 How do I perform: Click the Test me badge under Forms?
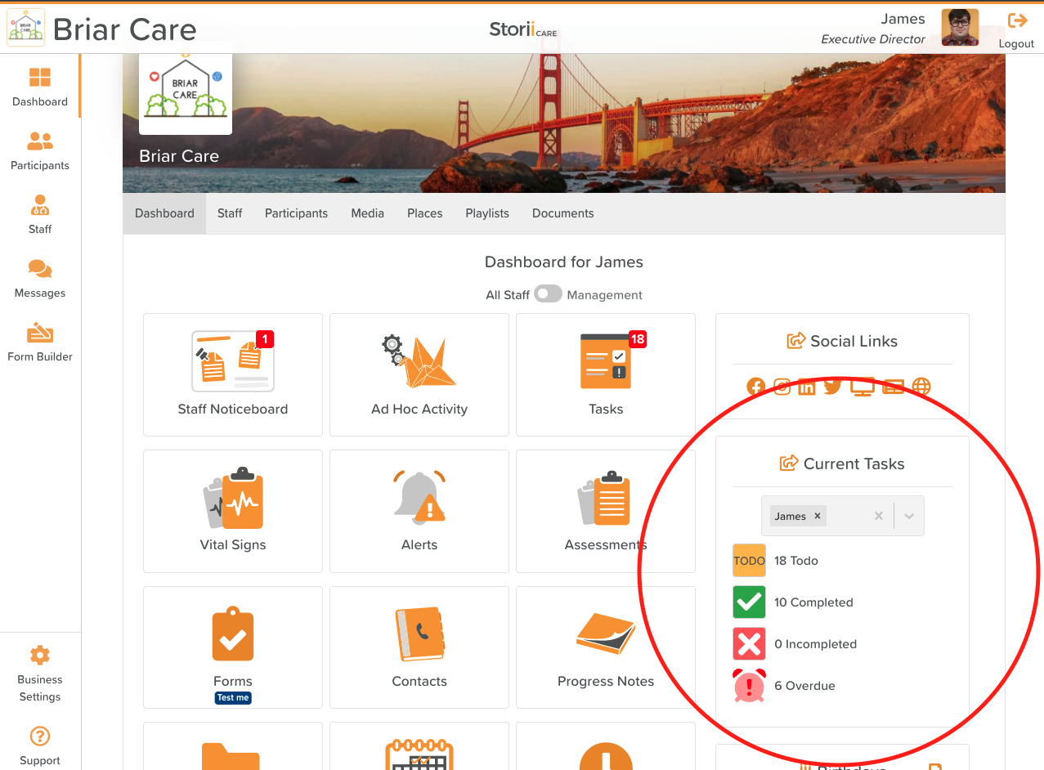[233, 698]
